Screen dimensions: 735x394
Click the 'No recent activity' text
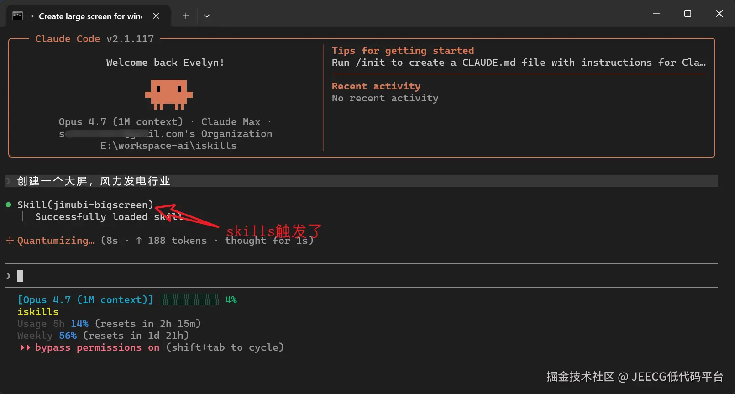(385, 98)
